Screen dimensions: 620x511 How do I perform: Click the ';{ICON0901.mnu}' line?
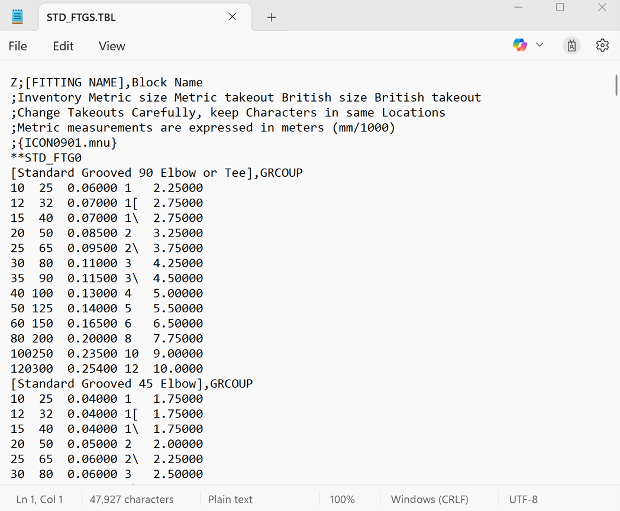64,143
